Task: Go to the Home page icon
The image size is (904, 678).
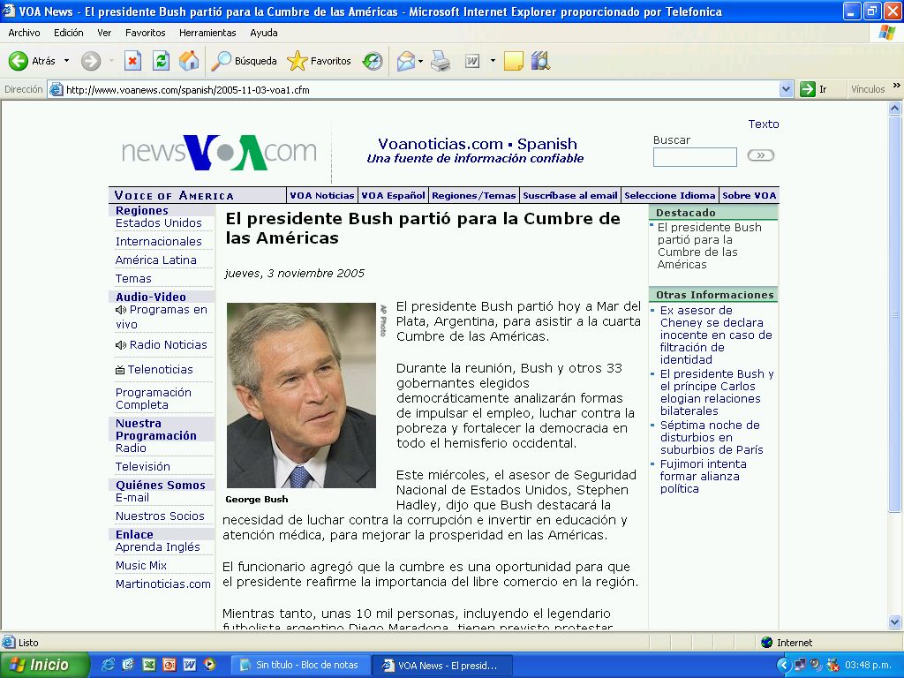Action: (189, 61)
